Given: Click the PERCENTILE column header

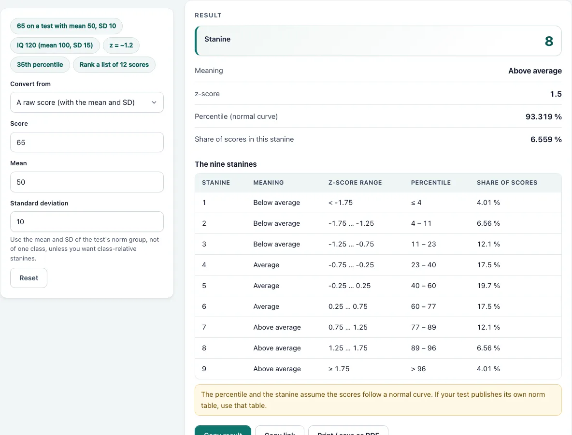Looking at the screenshot, I should 431,183.
